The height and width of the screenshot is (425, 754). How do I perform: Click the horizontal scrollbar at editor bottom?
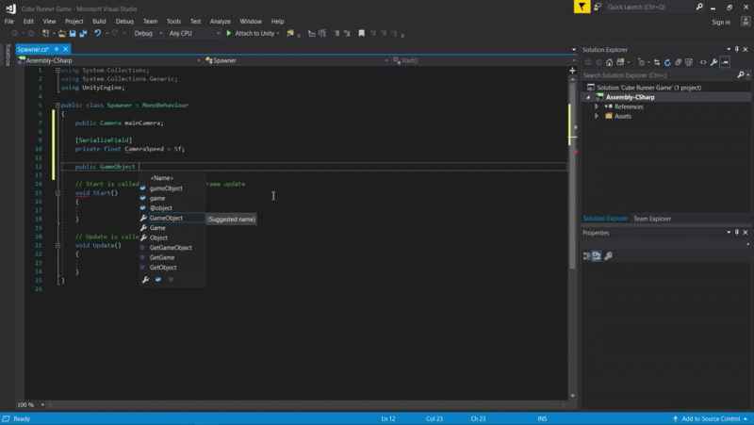pyautogui.click(x=308, y=405)
